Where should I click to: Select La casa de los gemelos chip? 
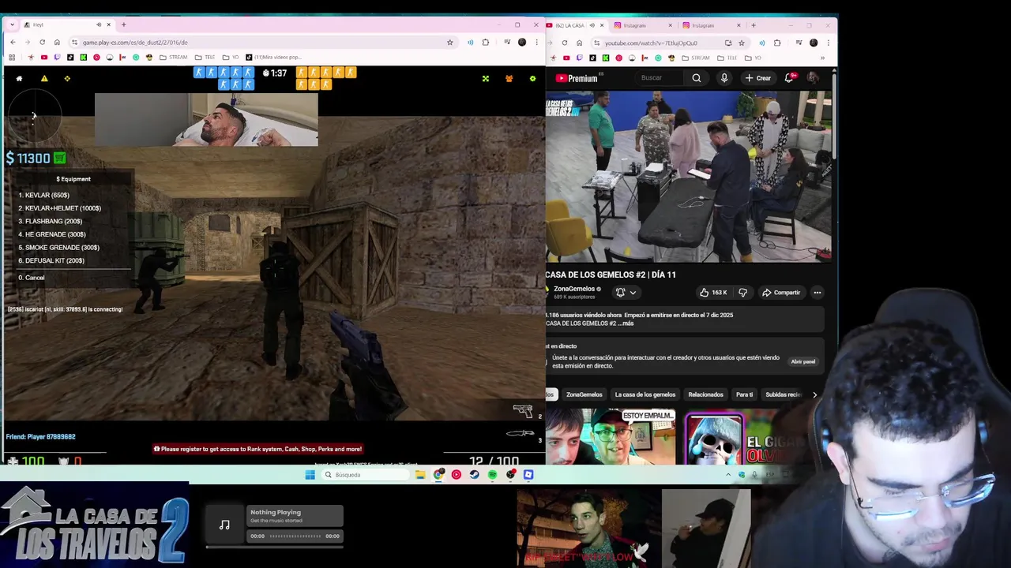[x=645, y=394]
